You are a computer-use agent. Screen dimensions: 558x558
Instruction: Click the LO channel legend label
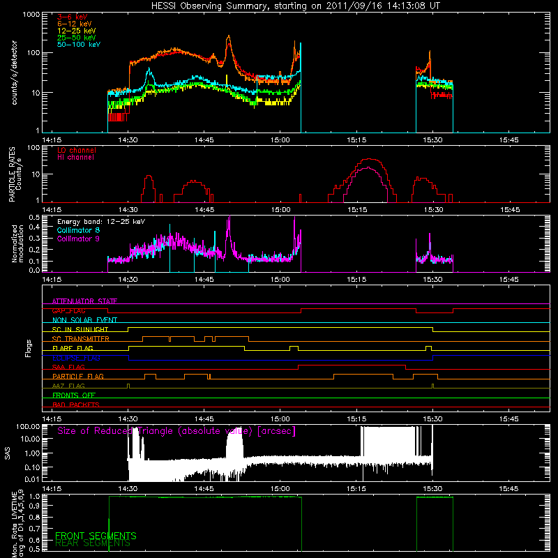[x=77, y=150]
